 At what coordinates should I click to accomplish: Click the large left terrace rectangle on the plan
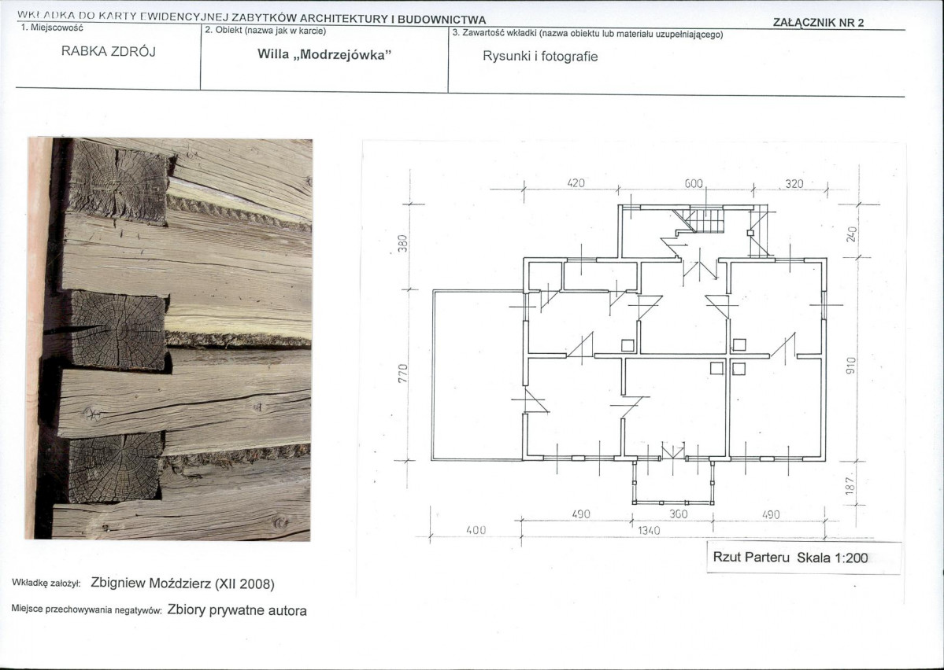tap(478, 375)
